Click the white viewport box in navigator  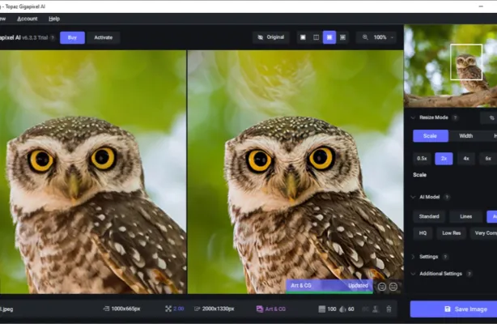466,62
